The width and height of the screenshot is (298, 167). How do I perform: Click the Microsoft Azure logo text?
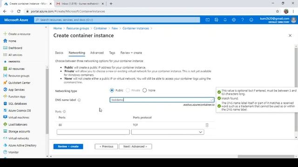coord(16,20)
